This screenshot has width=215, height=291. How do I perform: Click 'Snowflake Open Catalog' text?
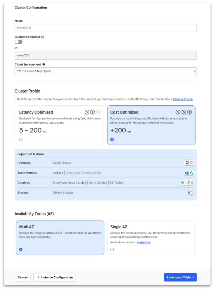click(x=70, y=183)
